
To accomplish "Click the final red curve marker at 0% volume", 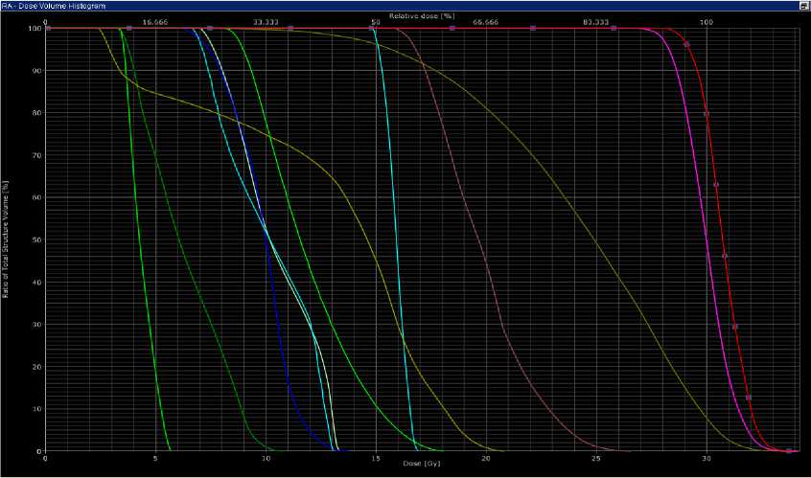I will (x=789, y=450).
